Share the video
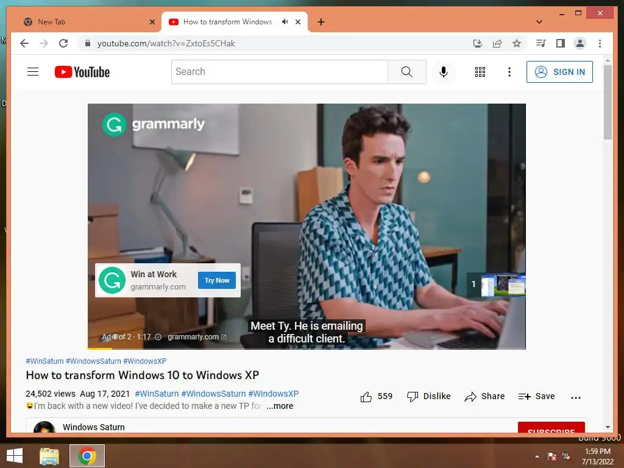 [x=484, y=396]
